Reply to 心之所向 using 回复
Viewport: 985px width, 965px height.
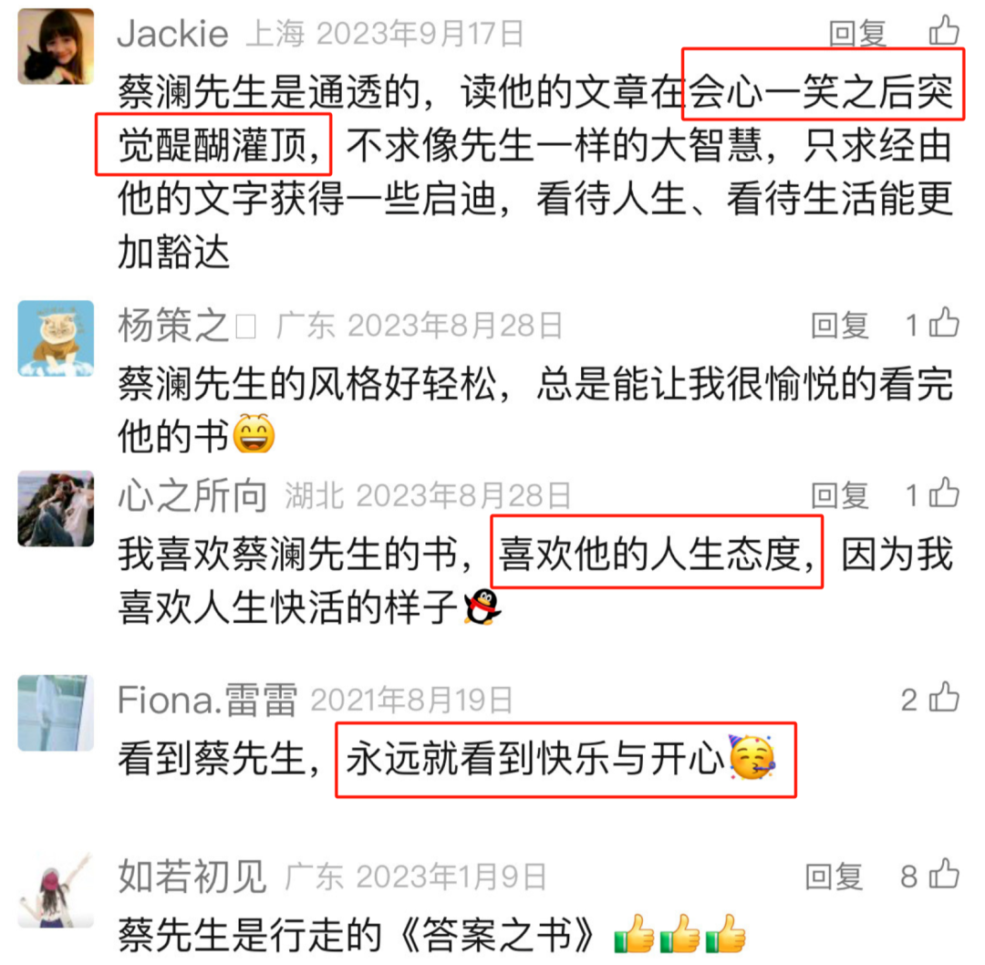point(840,495)
